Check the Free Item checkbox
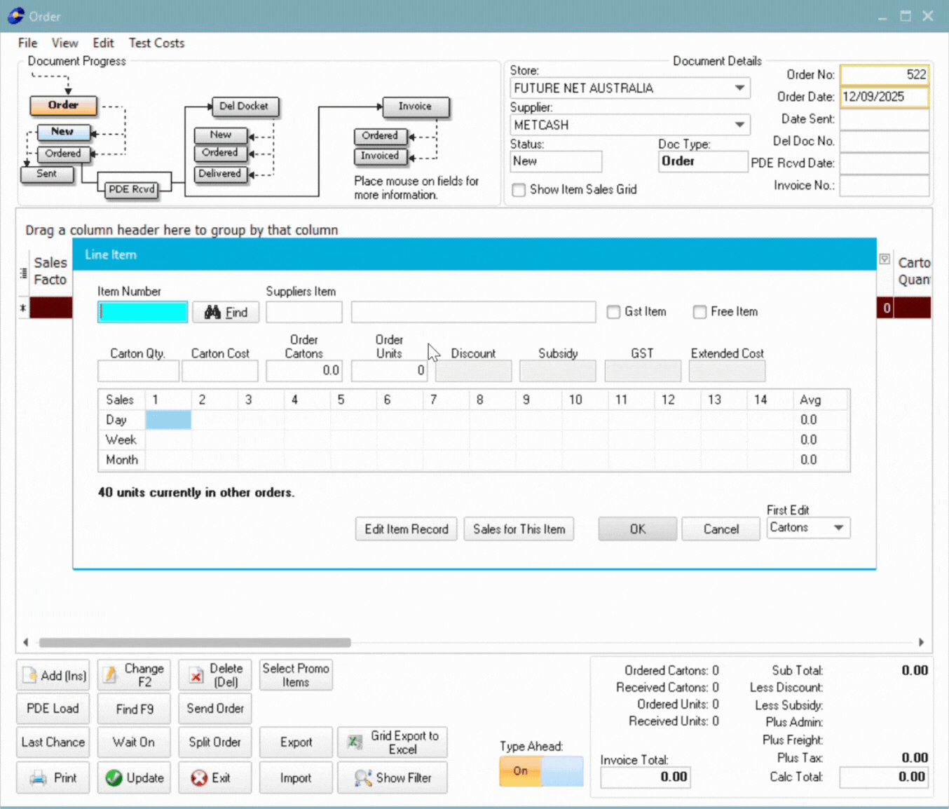 tap(699, 312)
